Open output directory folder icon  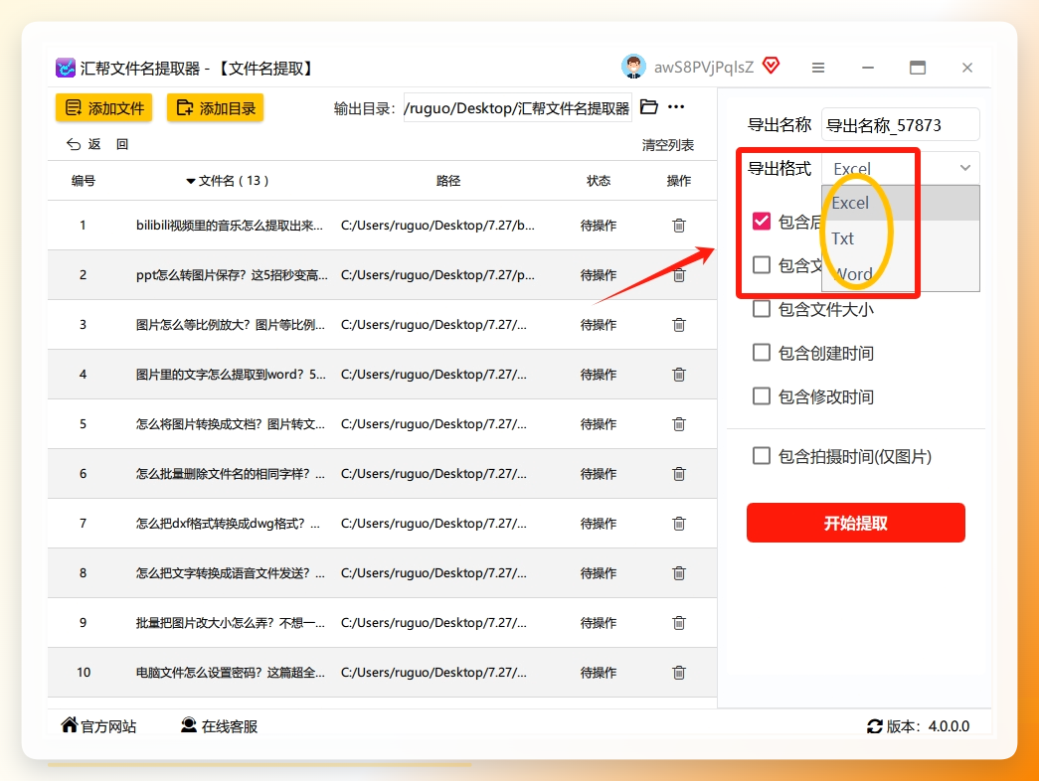648,106
